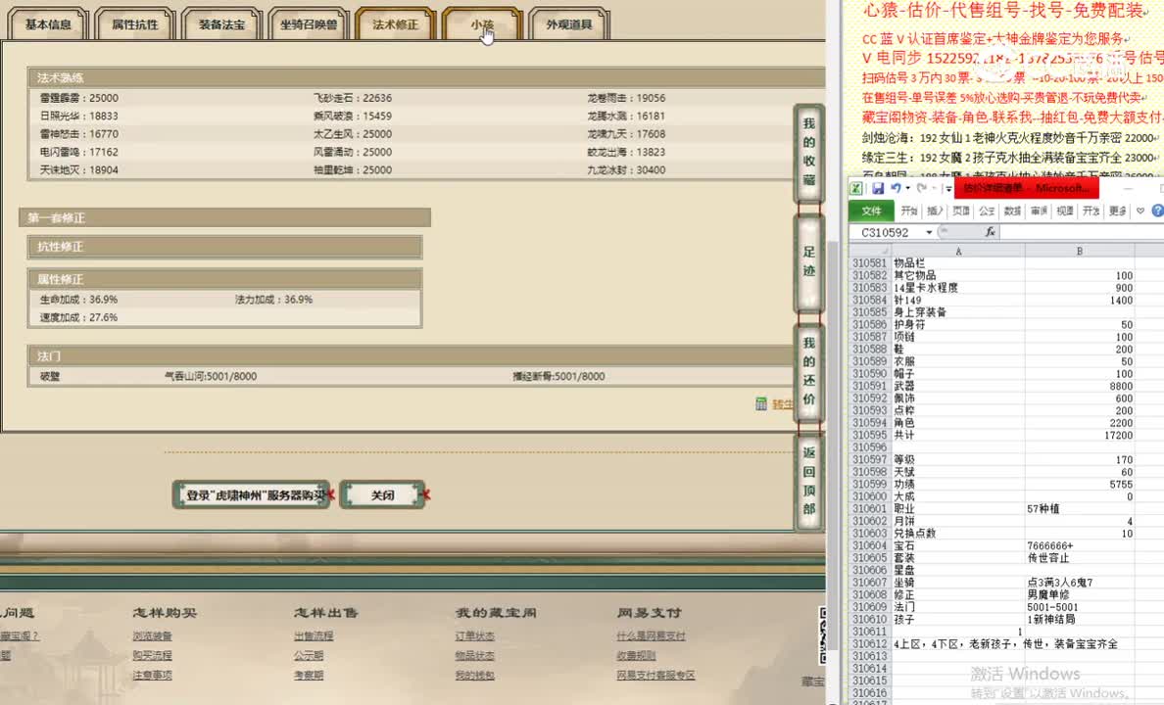
Task: Click the Save icon in Excel's Quick Access Toolbar
Action: tap(878, 188)
